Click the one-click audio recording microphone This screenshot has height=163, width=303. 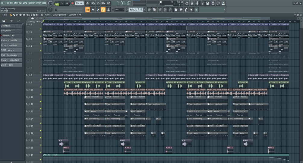click(x=197, y=3)
